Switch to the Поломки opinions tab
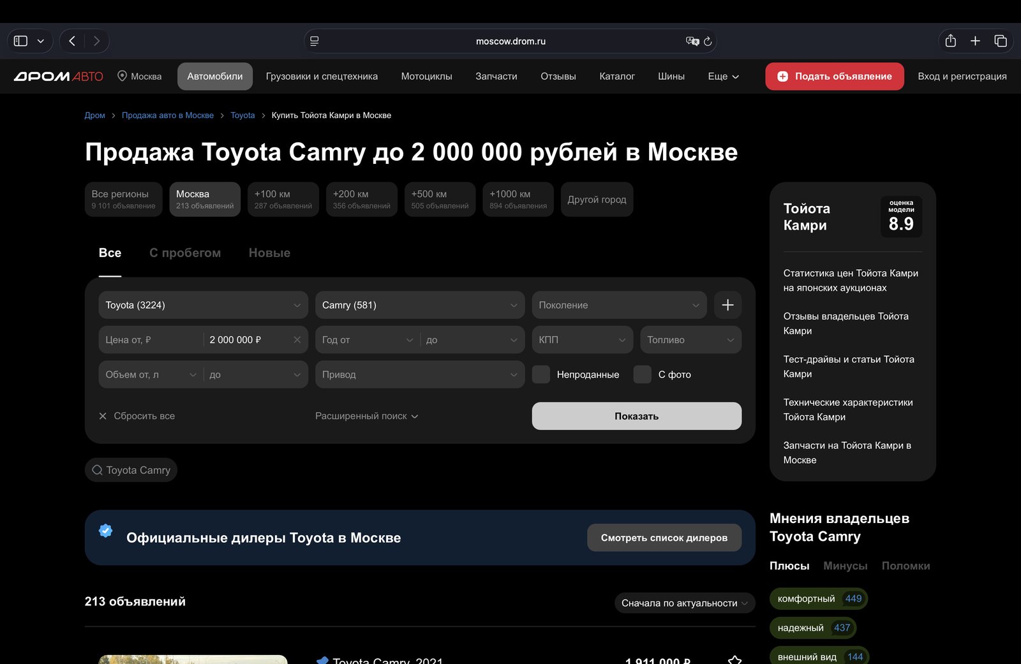The image size is (1021, 664). (x=906, y=566)
